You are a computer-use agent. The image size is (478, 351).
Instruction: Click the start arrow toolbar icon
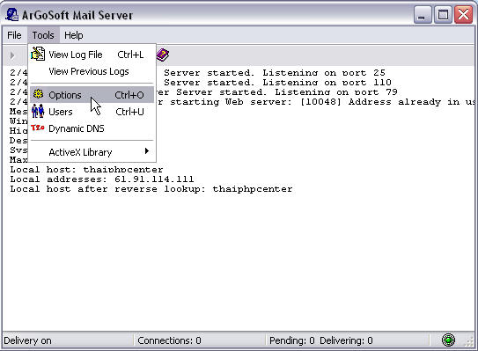click(12, 55)
